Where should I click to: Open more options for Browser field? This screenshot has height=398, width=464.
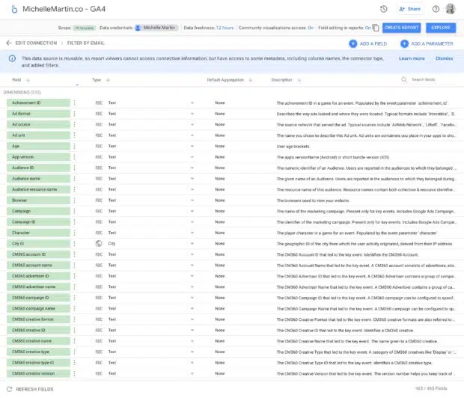[x=74, y=200]
